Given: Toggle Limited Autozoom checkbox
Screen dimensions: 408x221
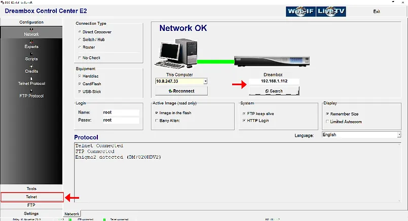Looking at the screenshot, I should [x=327, y=122].
